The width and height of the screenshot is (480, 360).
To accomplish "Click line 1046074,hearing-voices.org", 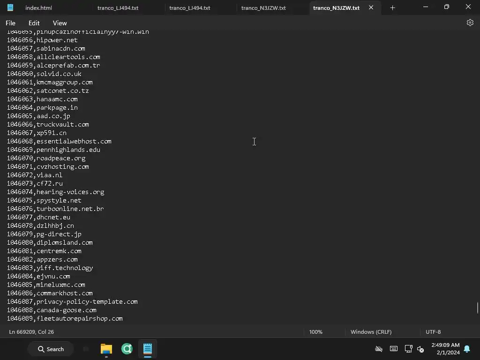I will (x=55, y=192).
